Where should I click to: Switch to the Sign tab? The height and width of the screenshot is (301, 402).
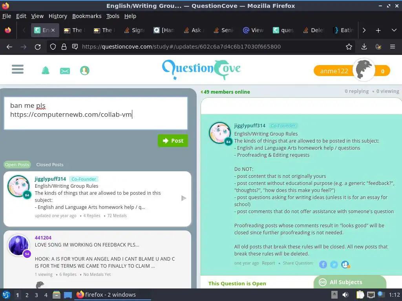click(x=135, y=30)
